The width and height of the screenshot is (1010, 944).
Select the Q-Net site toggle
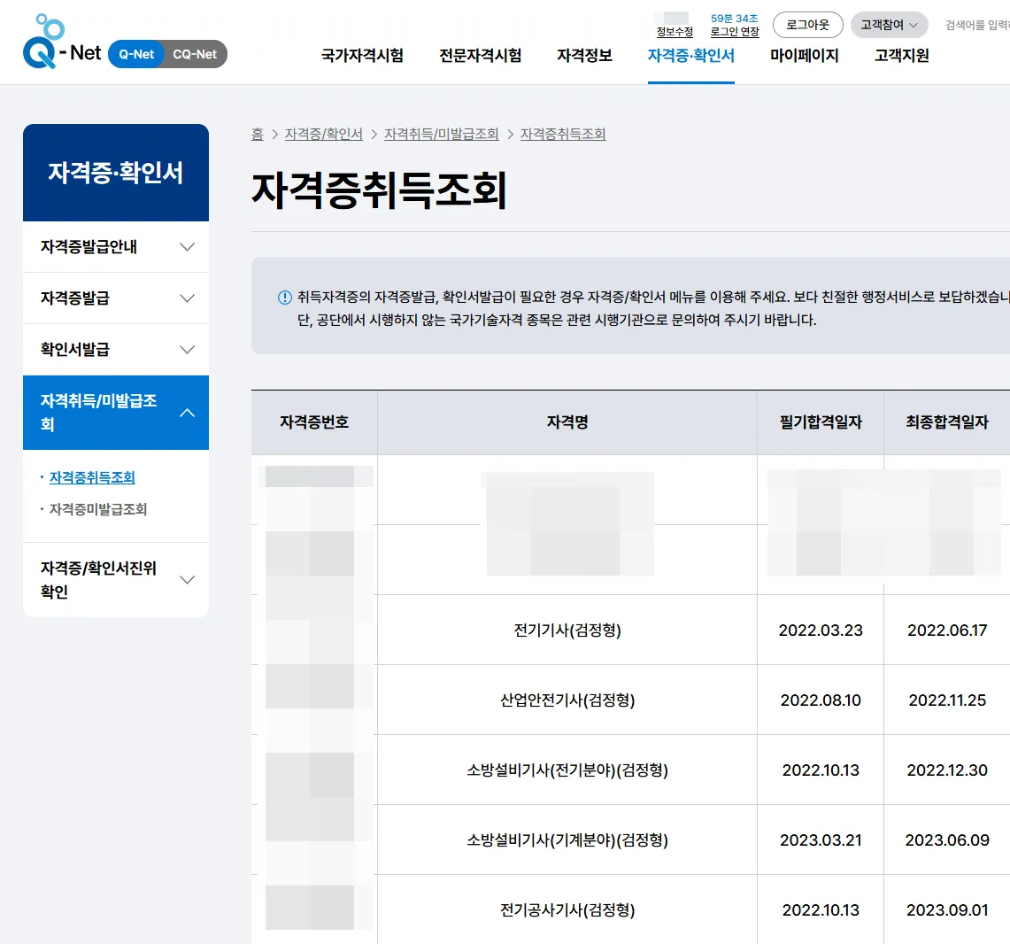[x=137, y=54]
